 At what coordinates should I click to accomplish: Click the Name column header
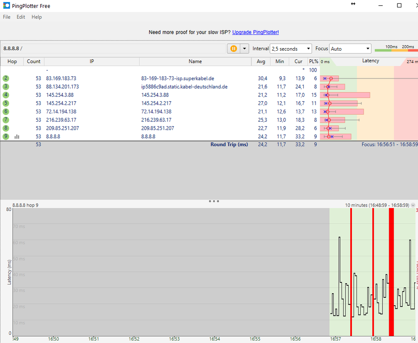195,61
